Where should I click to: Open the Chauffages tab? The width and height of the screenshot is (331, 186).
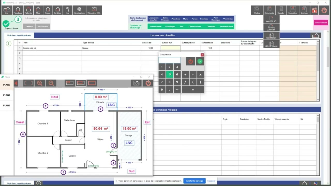(170, 26)
